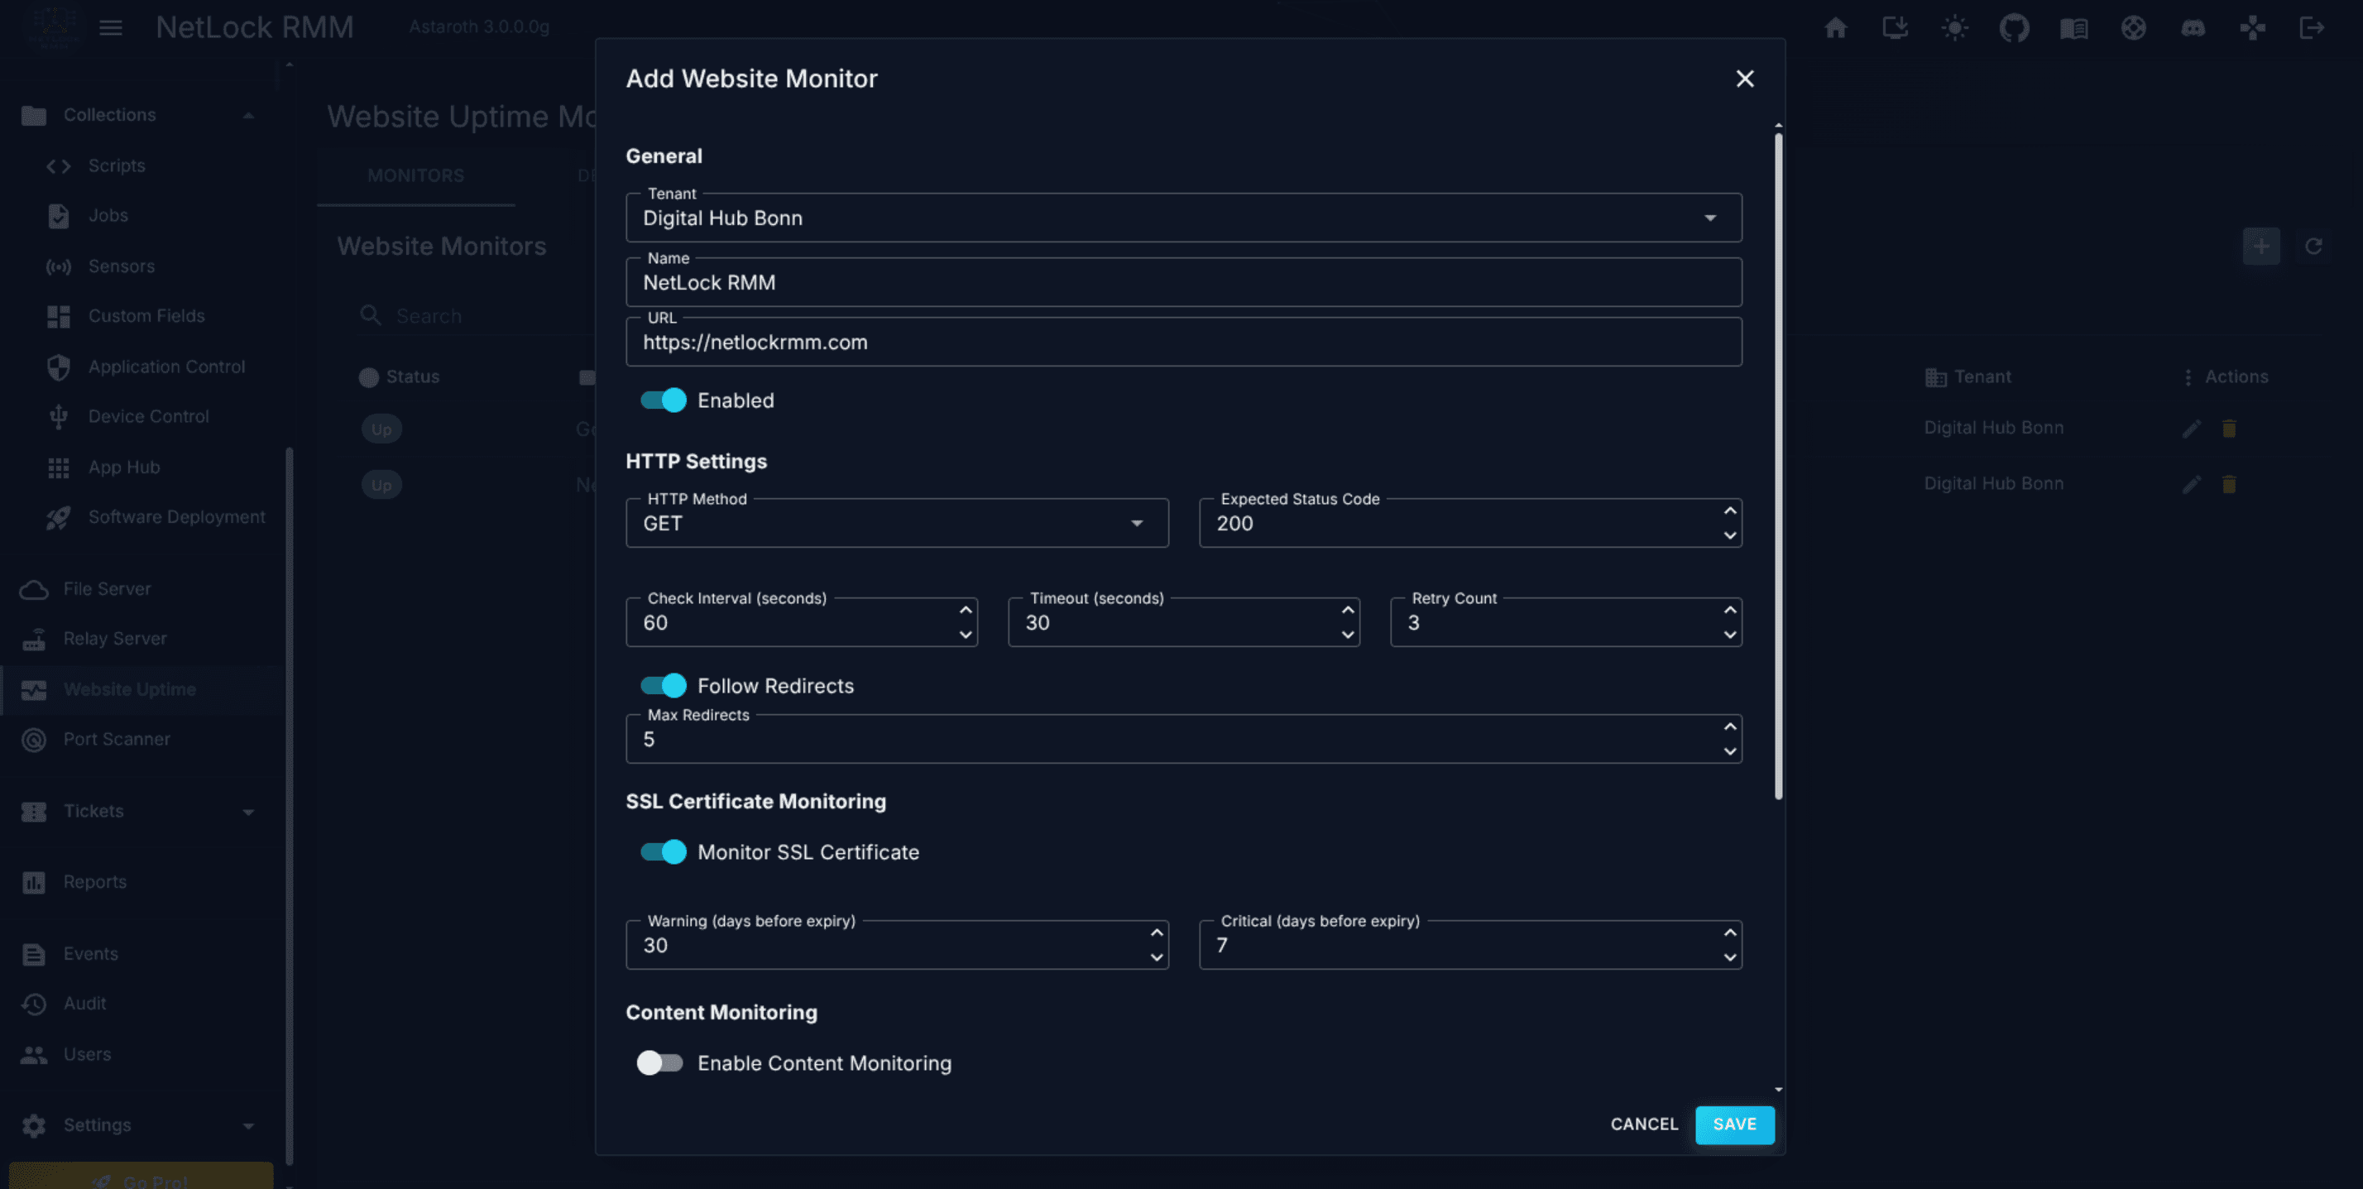Click the CANCEL button
The width and height of the screenshot is (2363, 1189).
point(1644,1124)
